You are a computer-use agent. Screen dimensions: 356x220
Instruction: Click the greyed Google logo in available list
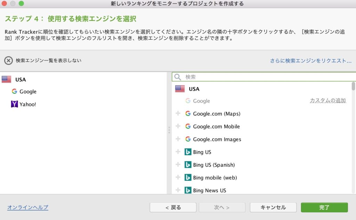click(x=188, y=100)
